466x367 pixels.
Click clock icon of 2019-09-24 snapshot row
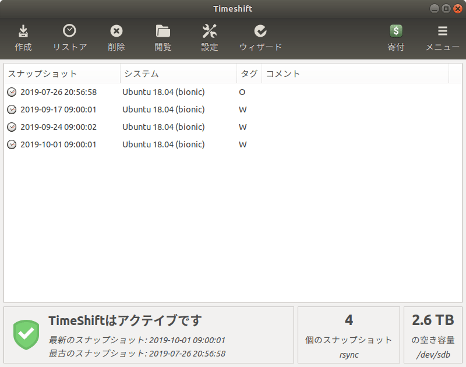(x=12, y=127)
